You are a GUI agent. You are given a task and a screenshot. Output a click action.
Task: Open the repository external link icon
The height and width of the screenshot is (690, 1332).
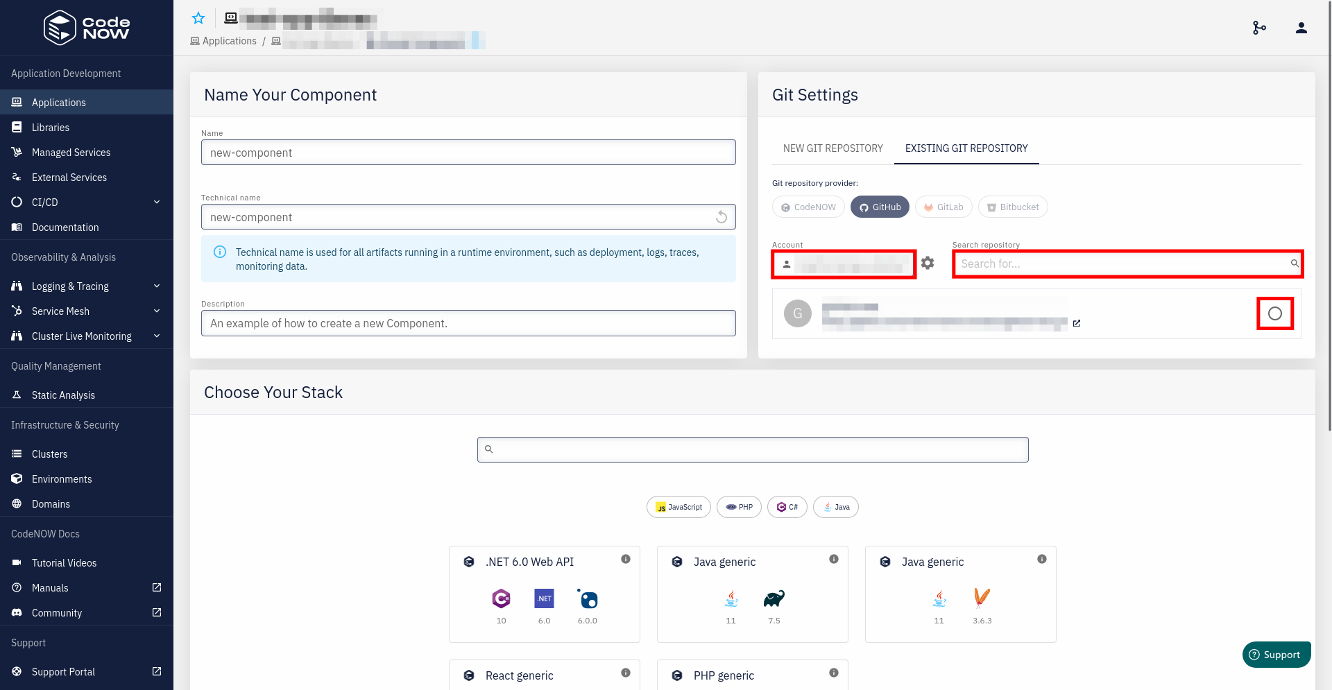[x=1077, y=323]
